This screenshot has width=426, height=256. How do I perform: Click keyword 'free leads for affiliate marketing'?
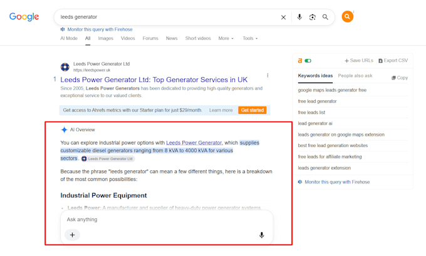coord(330,156)
